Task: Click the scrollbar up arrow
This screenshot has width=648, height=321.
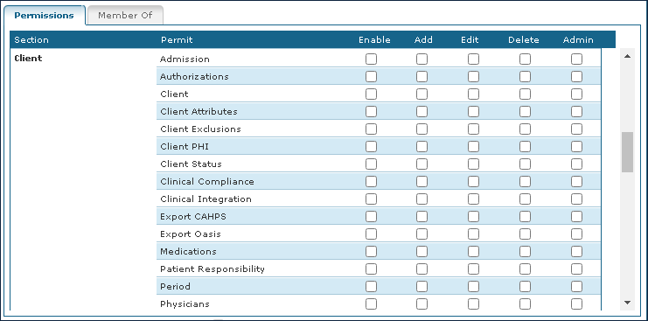Action: pyautogui.click(x=627, y=56)
